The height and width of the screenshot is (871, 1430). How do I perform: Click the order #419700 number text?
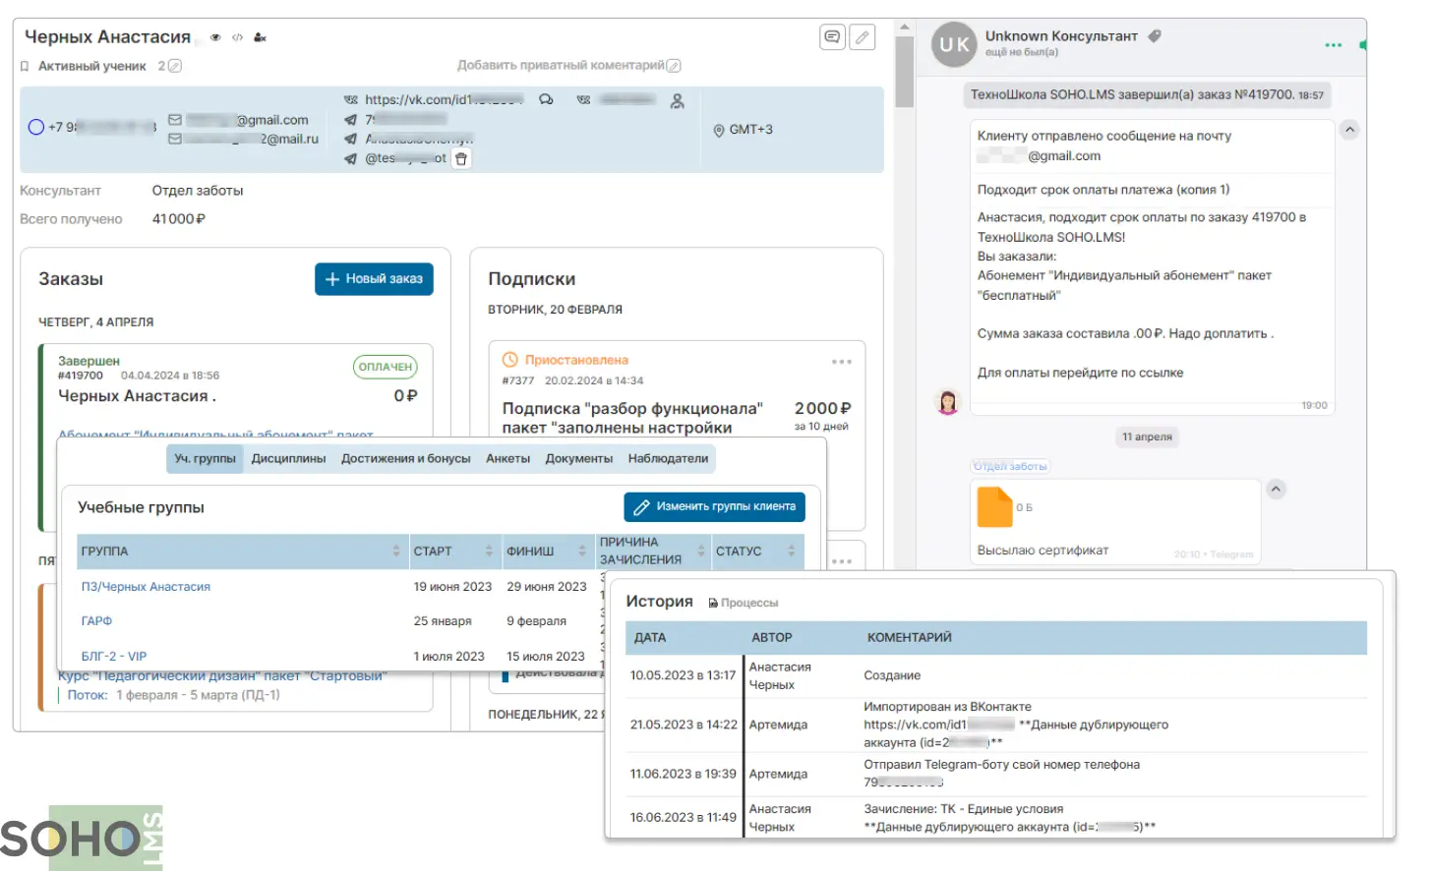(81, 376)
